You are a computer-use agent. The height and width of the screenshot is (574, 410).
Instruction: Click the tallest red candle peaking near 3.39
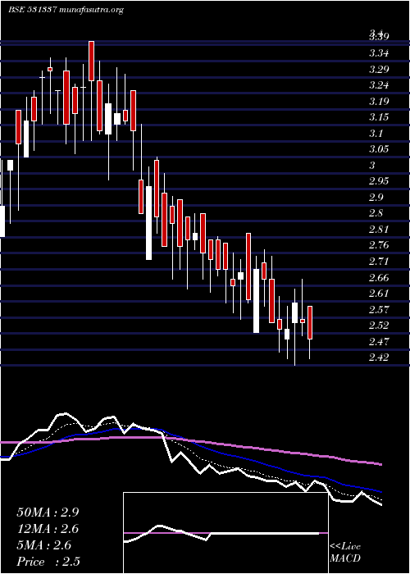coord(92,61)
